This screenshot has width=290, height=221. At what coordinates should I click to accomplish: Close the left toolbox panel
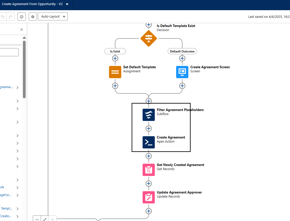[x=22, y=30]
